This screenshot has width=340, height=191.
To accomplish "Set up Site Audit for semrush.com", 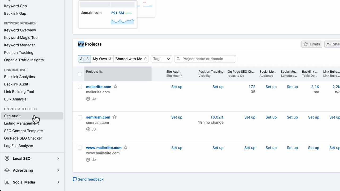I will click(177, 117).
